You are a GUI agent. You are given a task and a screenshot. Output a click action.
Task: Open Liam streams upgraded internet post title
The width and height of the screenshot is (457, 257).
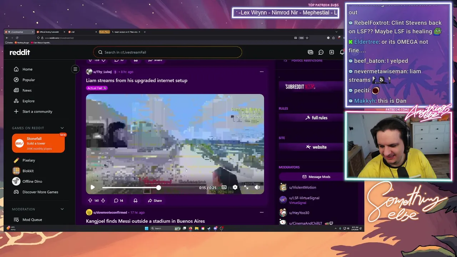click(x=137, y=80)
